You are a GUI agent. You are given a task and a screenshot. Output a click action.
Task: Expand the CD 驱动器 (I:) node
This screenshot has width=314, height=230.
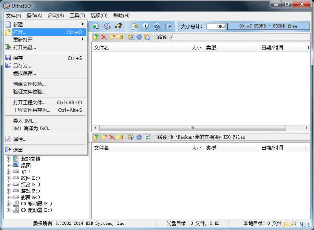[8, 210]
